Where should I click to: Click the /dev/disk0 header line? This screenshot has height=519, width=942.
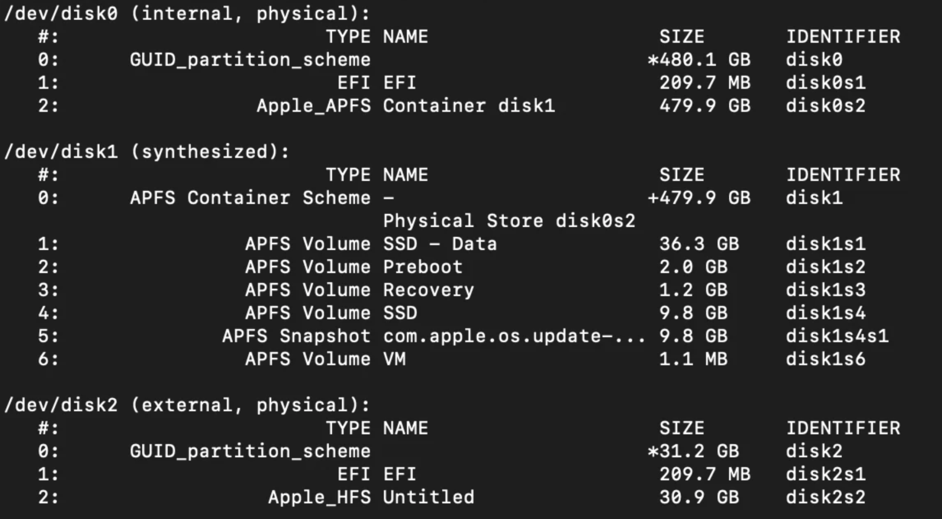click(187, 14)
